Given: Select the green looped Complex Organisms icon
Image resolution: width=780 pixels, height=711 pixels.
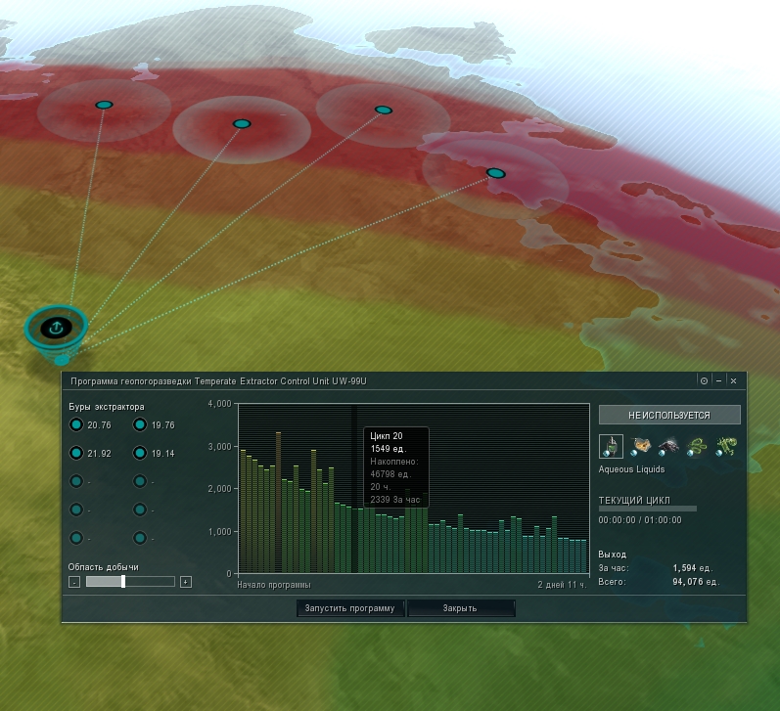Looking at the screenshot, I should (x=697, y=446).
